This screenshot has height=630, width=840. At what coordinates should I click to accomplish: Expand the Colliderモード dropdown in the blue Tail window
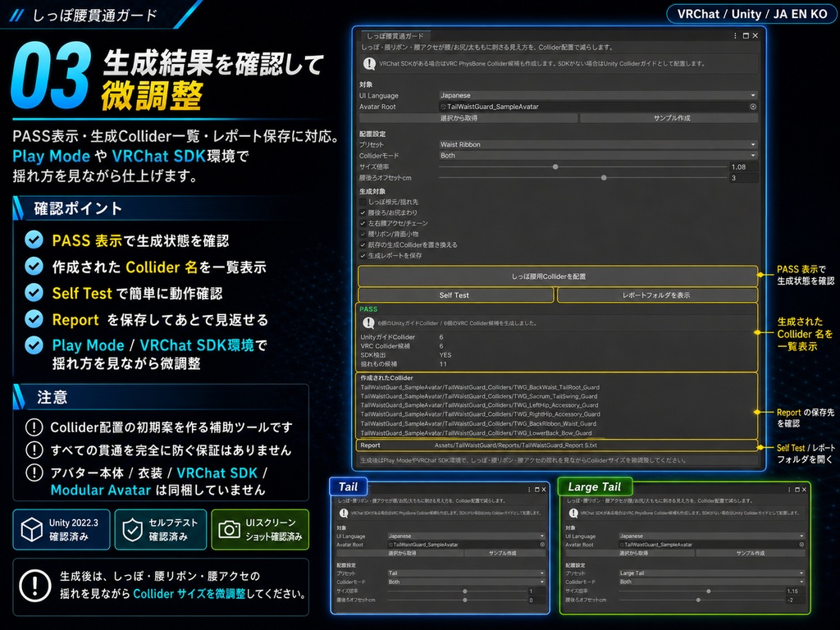tap(466, 582)
